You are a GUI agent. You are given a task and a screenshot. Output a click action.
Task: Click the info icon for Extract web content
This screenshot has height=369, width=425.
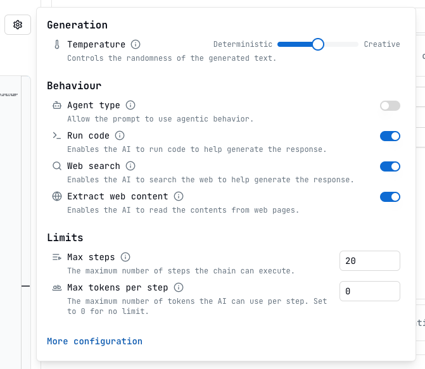179,196
